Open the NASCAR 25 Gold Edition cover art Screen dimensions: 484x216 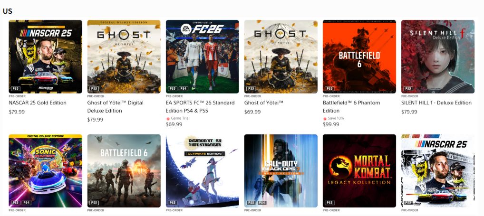[45, 56]
